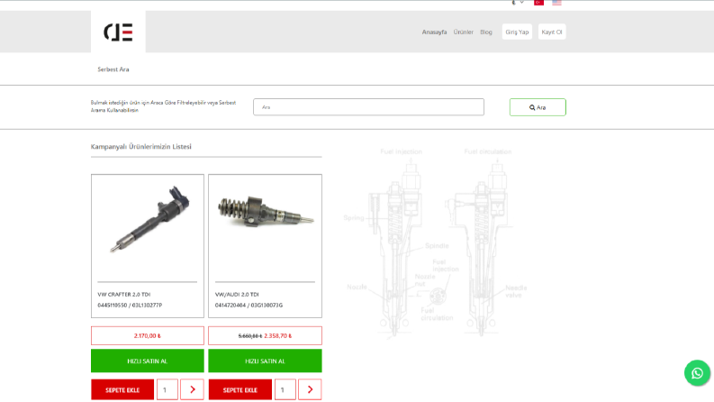
Task: Open the Blog menu item
Action: [486, 32]
